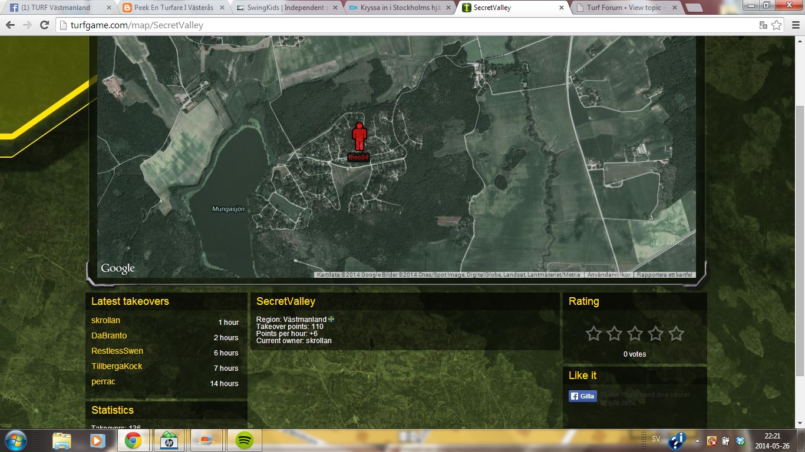Rate three stars

[635, 334]
